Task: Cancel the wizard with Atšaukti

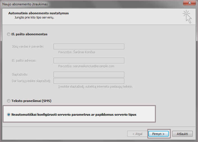Action: pos(182,134)
